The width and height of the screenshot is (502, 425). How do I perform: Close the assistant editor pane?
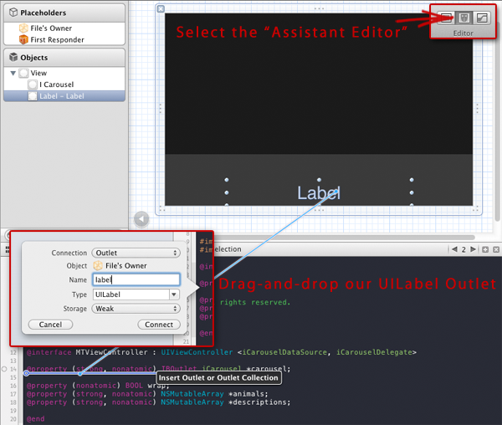[x=495, y=250]
